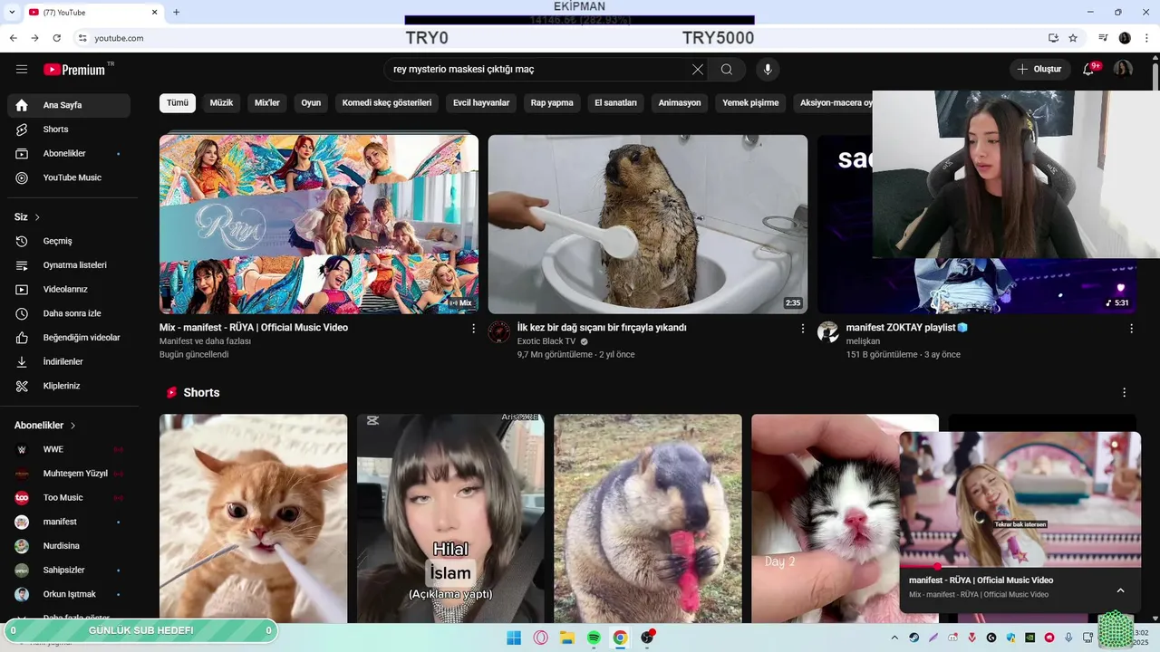Select the El sanatları chip
This screenshot has height=652, width=1160.
tap(615, 103)
